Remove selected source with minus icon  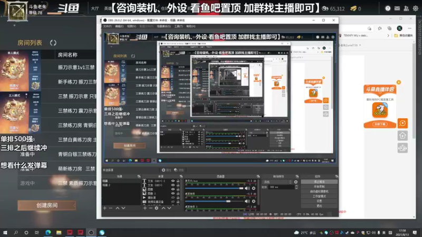coord(151,208)
